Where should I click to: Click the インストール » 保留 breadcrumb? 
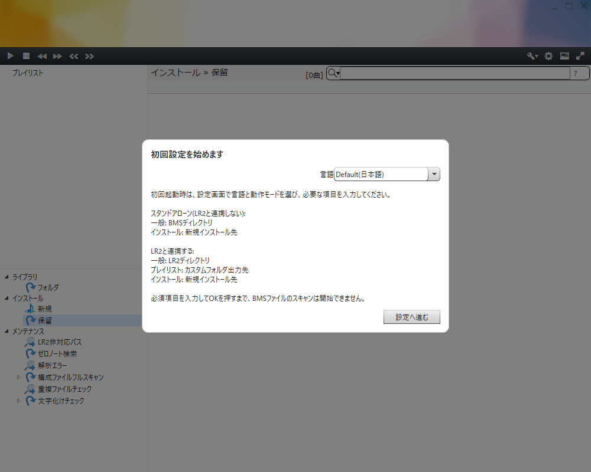pyautogui.click(x=189, y=73)
